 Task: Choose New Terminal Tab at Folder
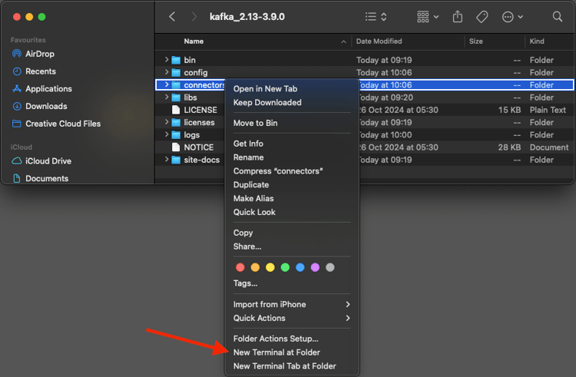pos(285,366)
